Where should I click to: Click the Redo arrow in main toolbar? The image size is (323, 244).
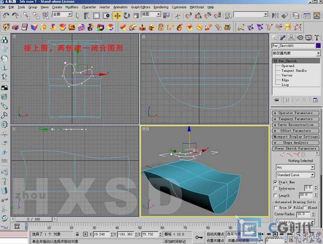tap(15, 15)
